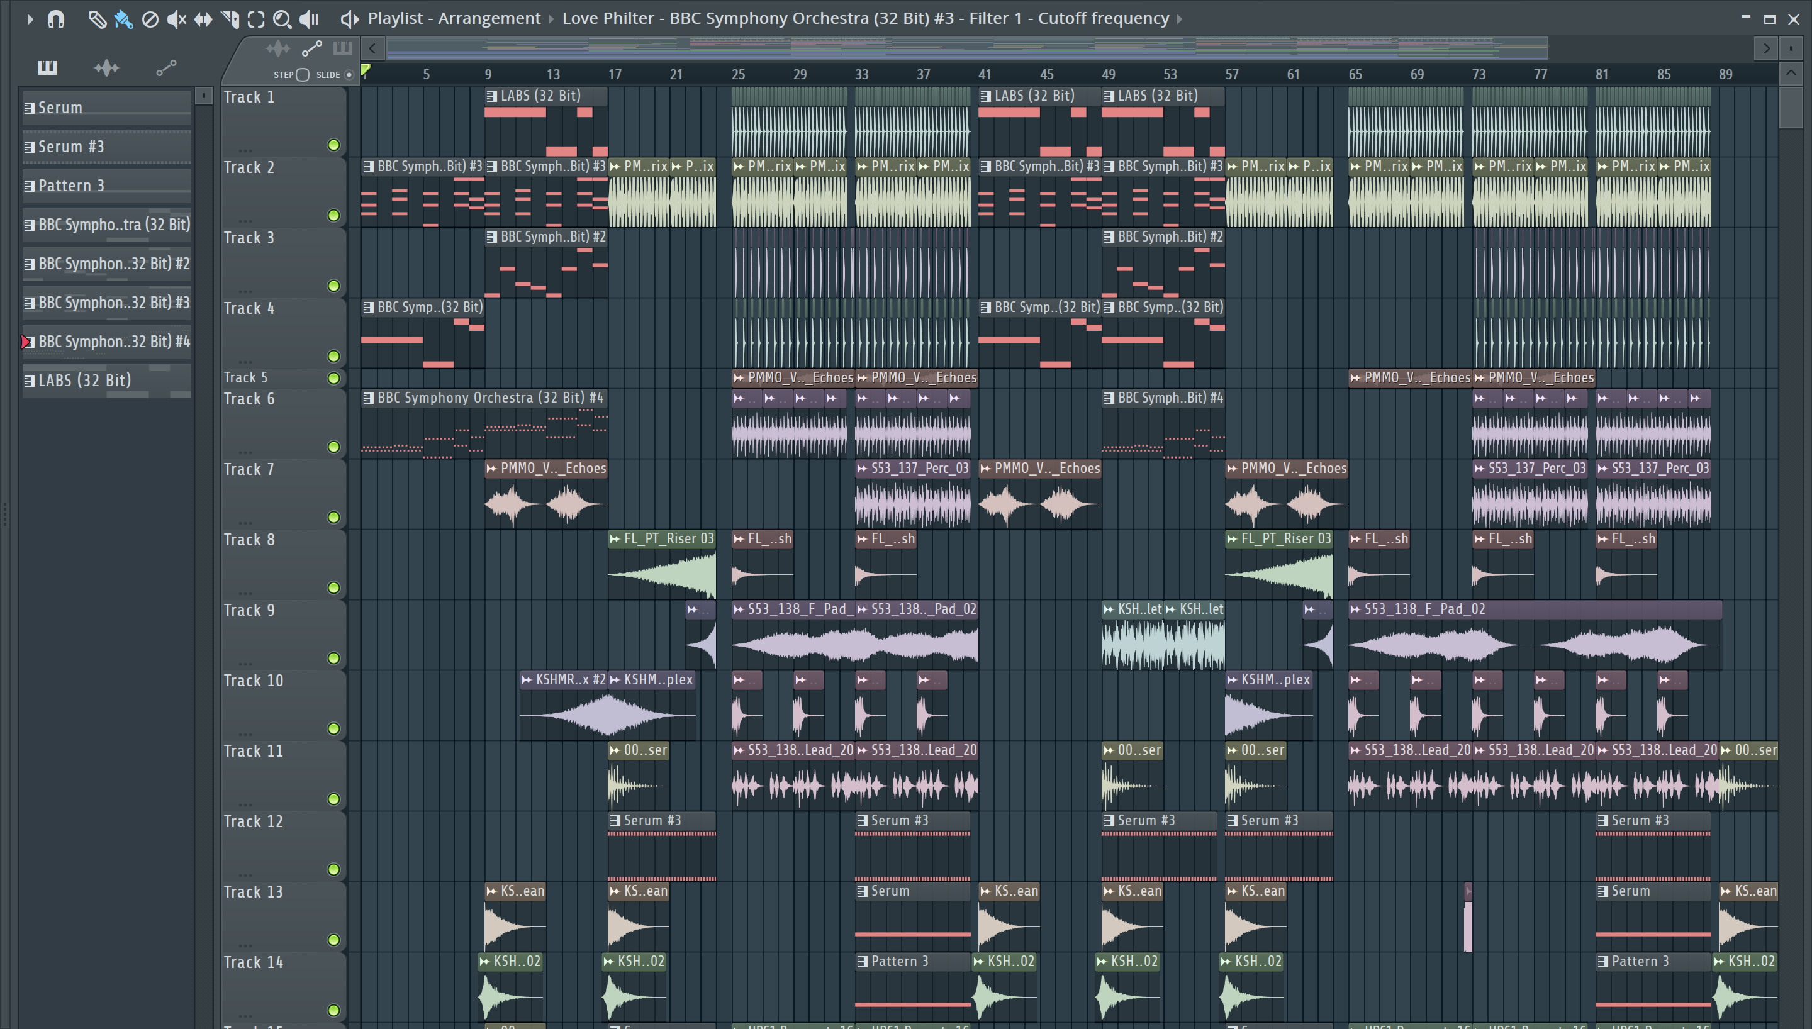Mute Track 11 with its green LED
The width and height of the screenshot is (1812, 1029).
tap(333, 799)
